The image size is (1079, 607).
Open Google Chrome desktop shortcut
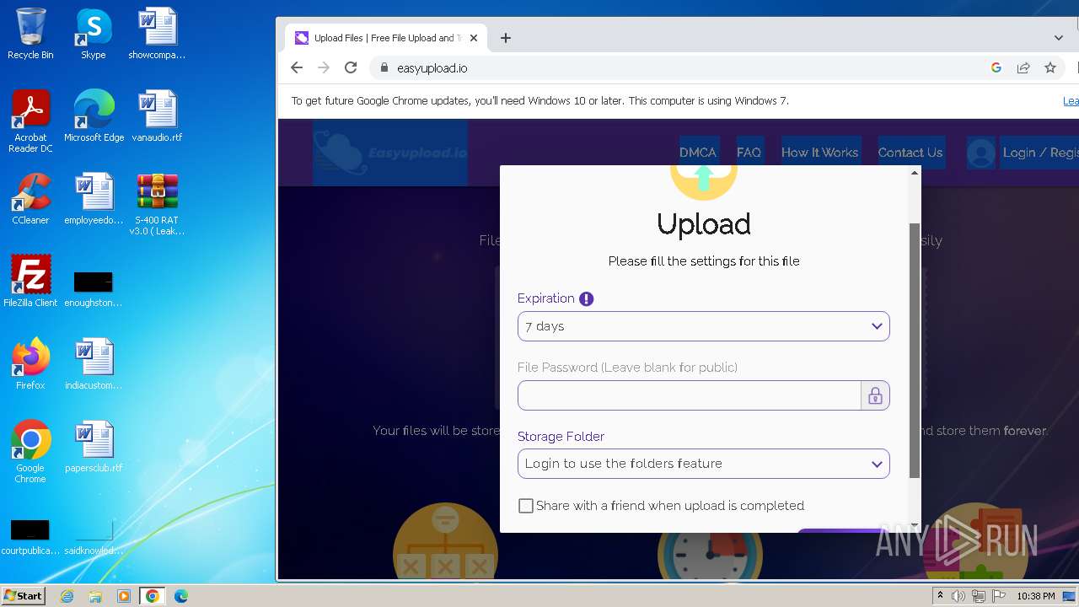click(x=30, y=452)
